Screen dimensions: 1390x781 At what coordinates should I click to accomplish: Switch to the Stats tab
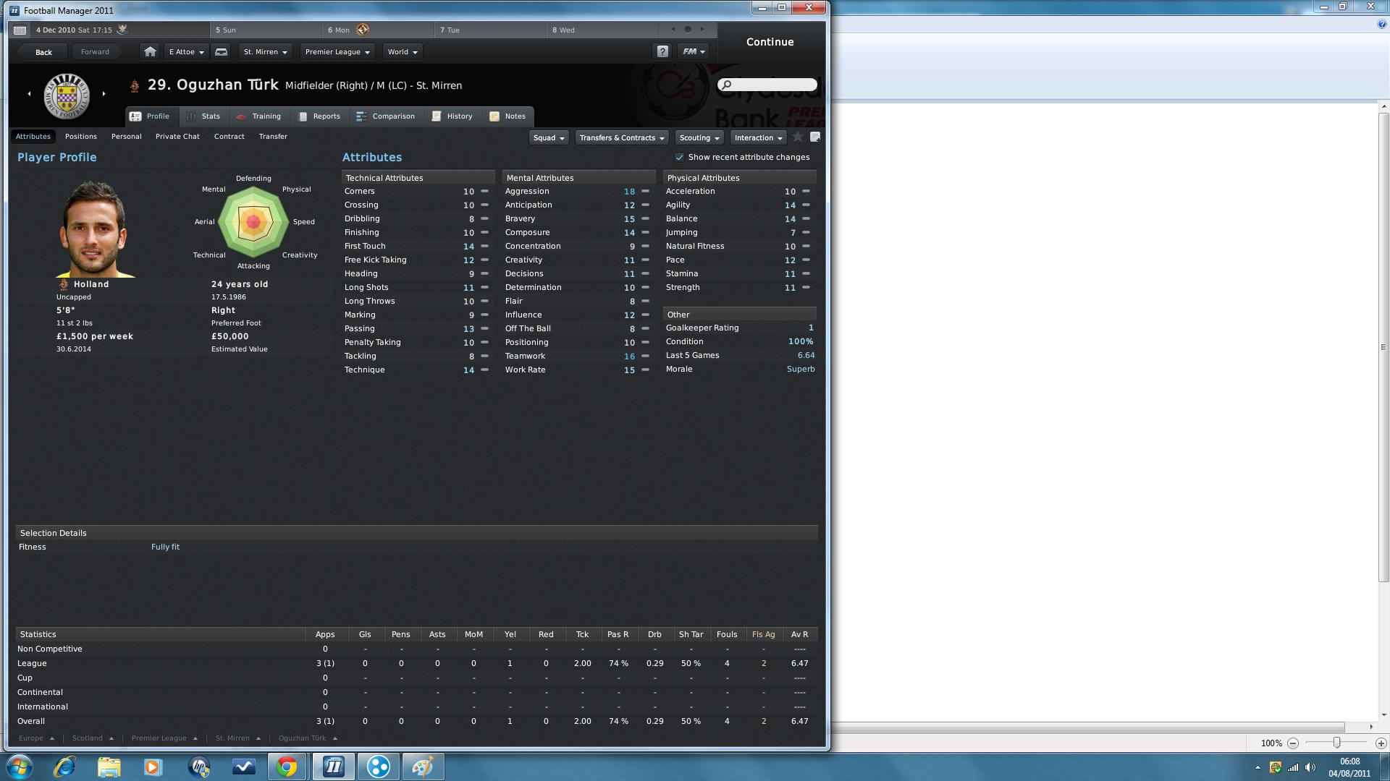(x=203, y=116)
